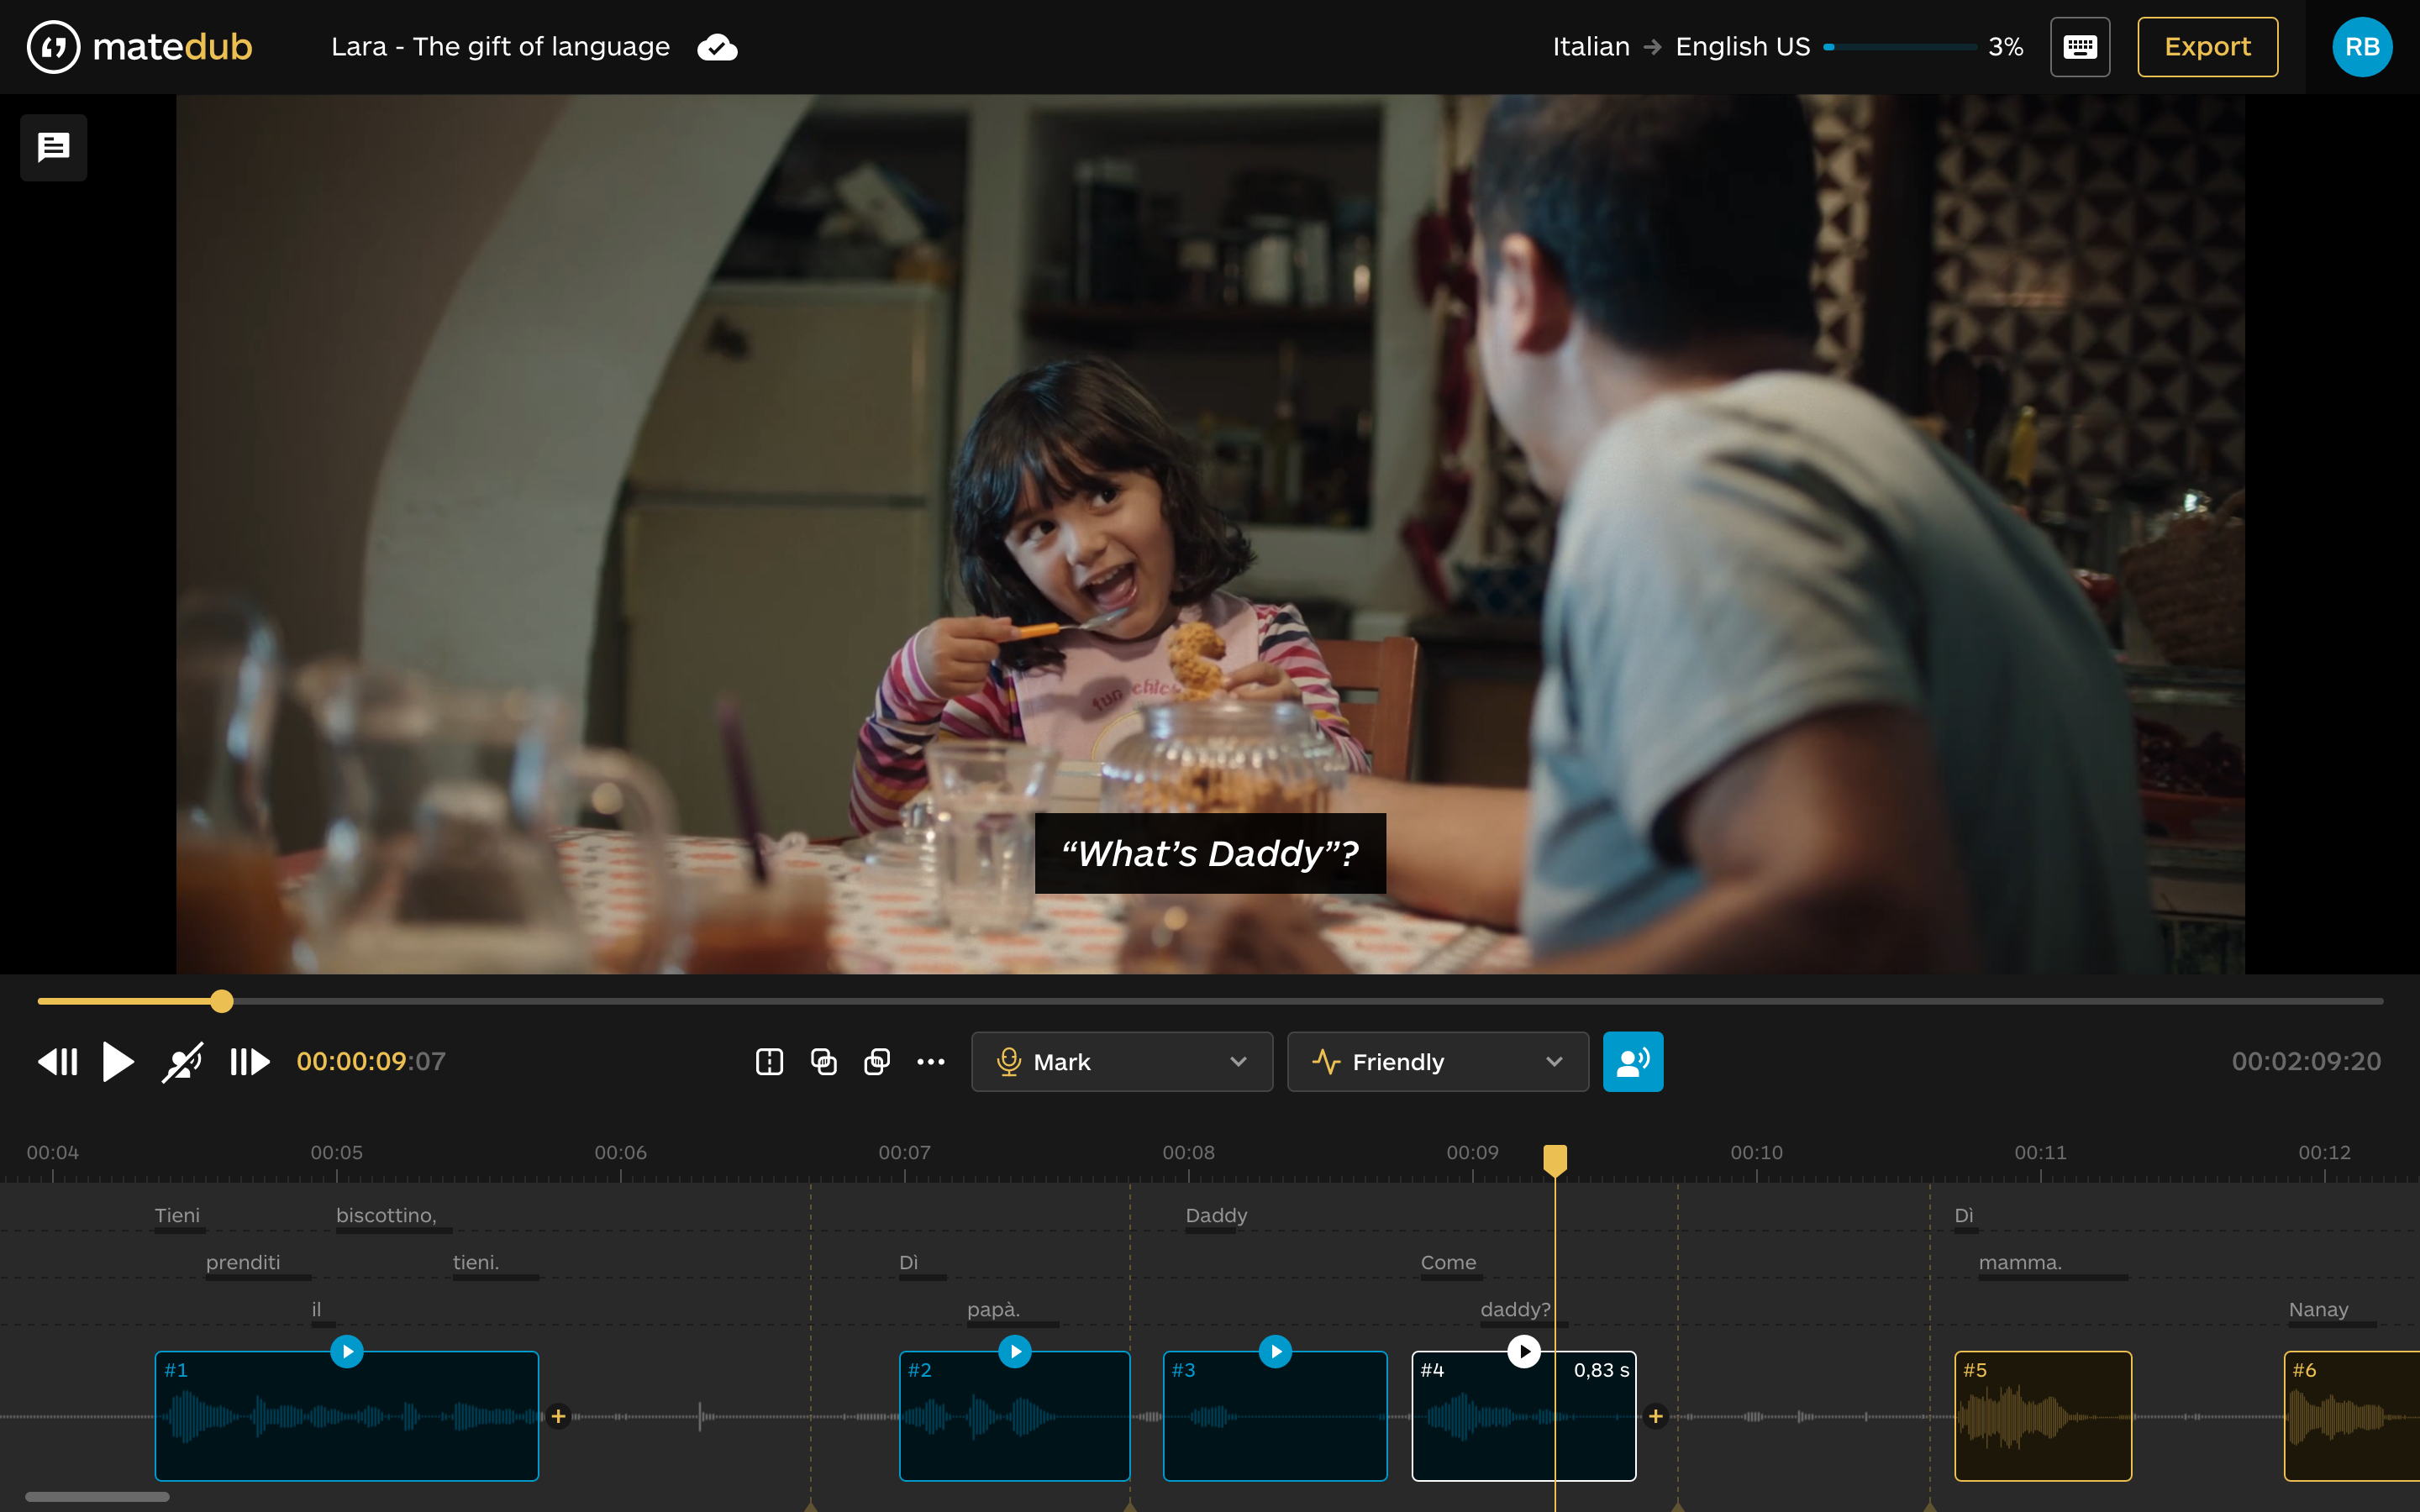Click the word 'papà.' in timeline
The width and height of the screenshot is (2420, 1512).
pyautogui.click(x=993, y=1309)
